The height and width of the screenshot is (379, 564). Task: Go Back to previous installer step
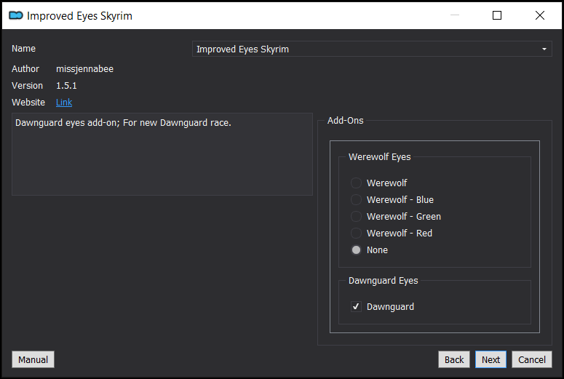tap(454, 359)
